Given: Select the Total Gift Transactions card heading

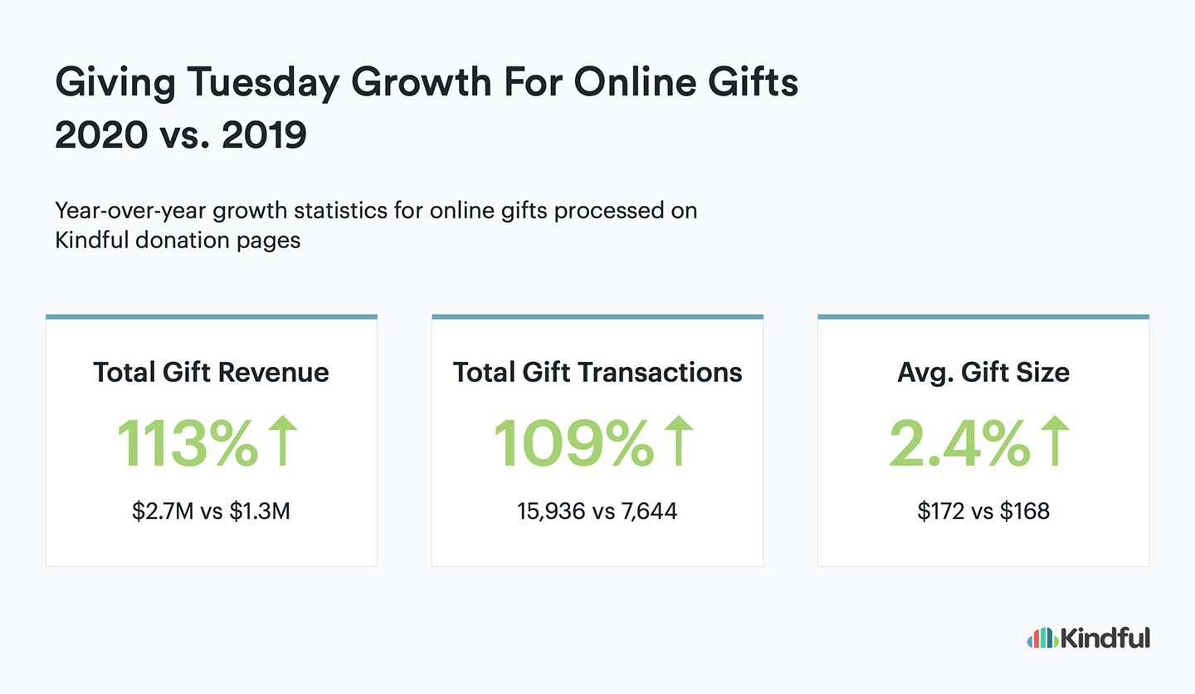Looking at the screenshot, I should point(597,372).
